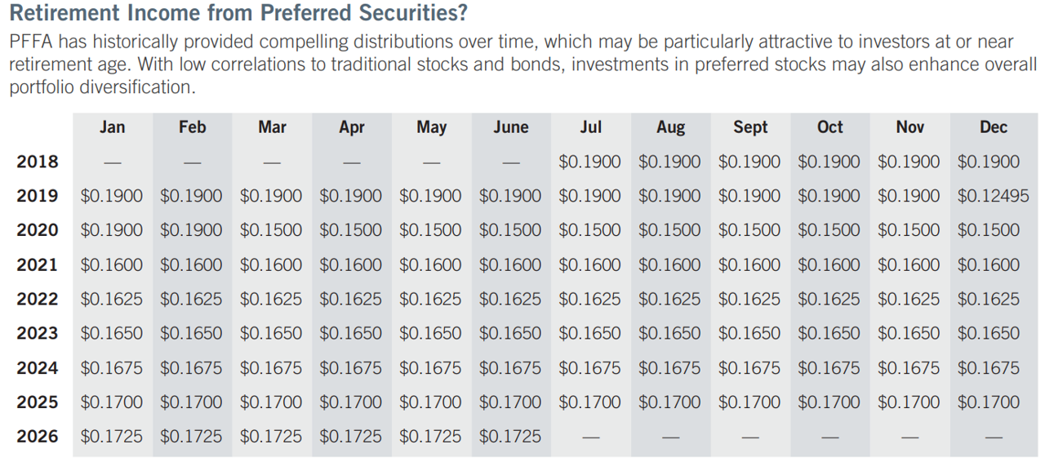Select January 2021 value $0.1600
Image resolution: width=1045 pixels, height=462 pixels.
tap(112, 265)
